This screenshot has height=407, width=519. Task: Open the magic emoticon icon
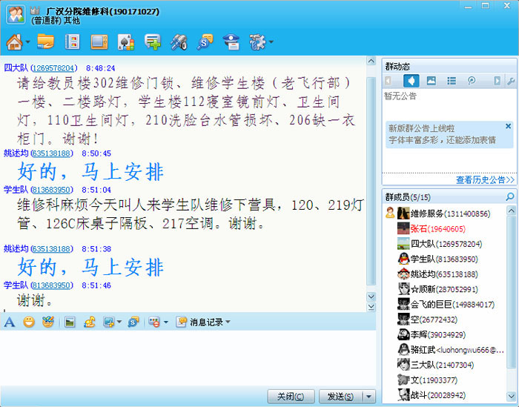[x=48, y=322]
